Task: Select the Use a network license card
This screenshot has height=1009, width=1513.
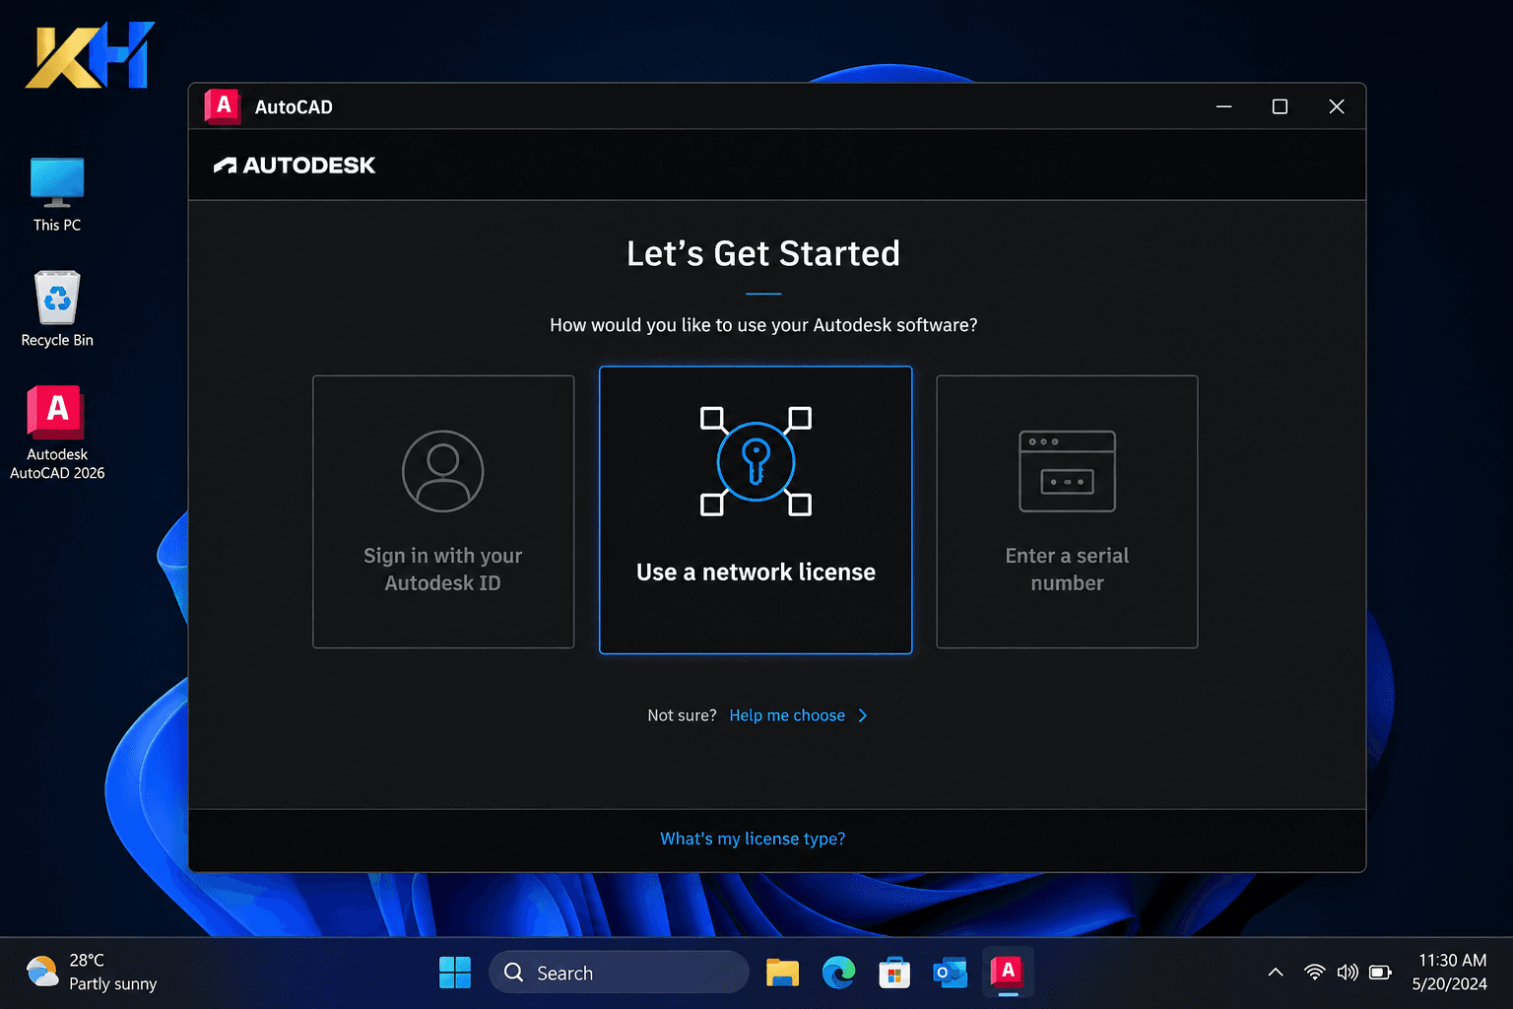Action: (x=756, y=510)
